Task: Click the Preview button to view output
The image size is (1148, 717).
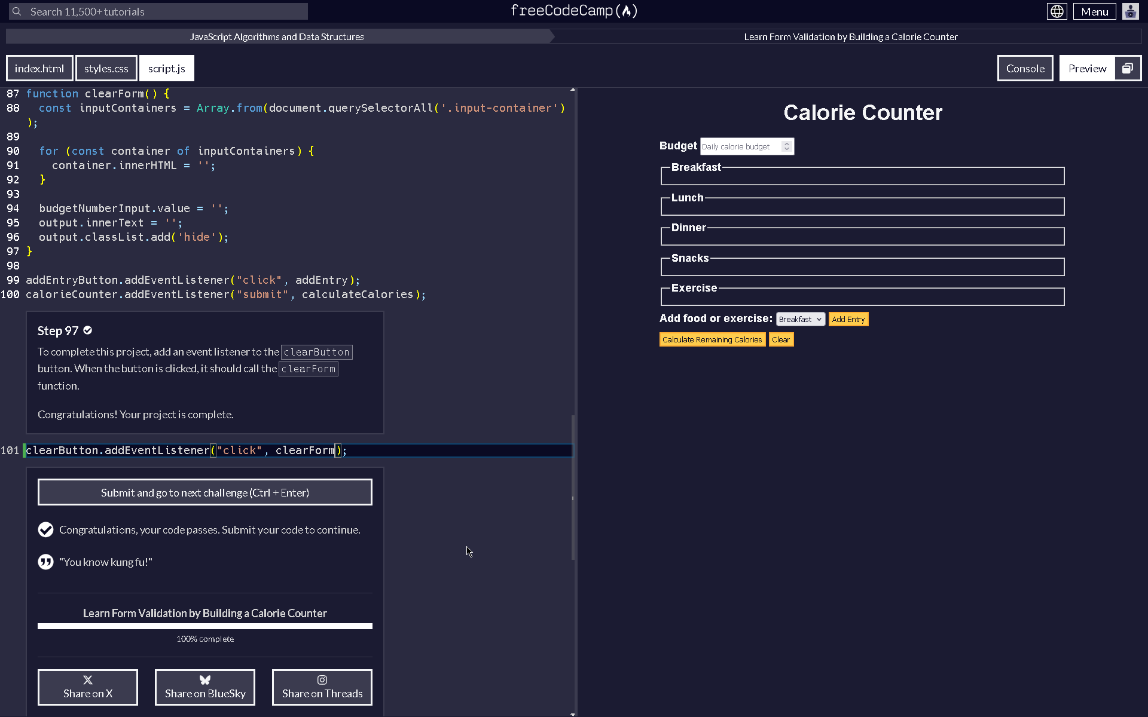Action: pyautogui.click(x=1087, y=68)
